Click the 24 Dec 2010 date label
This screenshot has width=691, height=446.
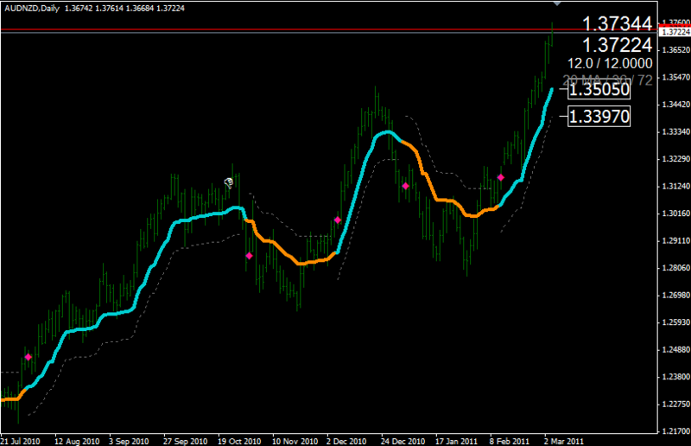[x=403, y=441]
